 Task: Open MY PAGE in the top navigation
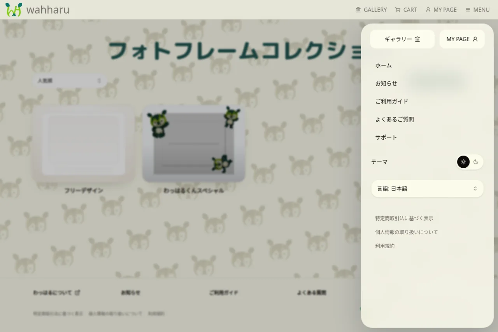[x=441, y=10]
